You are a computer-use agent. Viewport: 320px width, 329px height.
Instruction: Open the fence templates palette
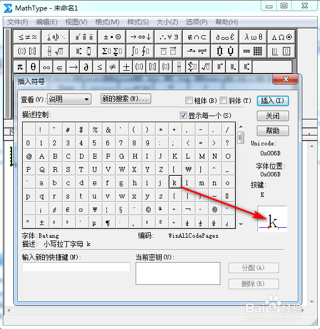click(x=27, y=51)
